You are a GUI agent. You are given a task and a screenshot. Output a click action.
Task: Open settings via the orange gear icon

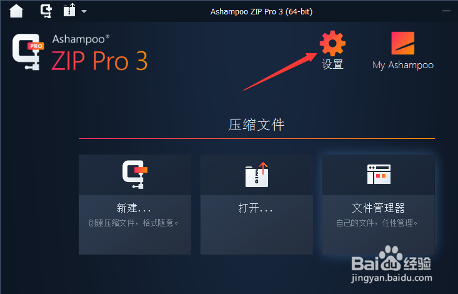[x=332, y=43]
